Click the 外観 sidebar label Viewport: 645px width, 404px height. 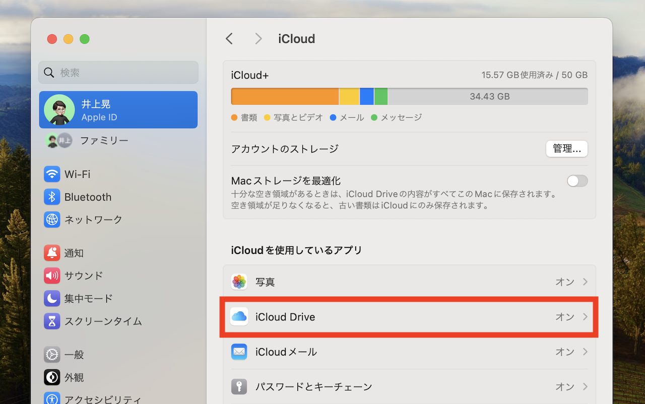pyautogui.click(x=74, y=377)
